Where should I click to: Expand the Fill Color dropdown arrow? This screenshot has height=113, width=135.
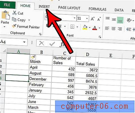(x=89, y=27)
